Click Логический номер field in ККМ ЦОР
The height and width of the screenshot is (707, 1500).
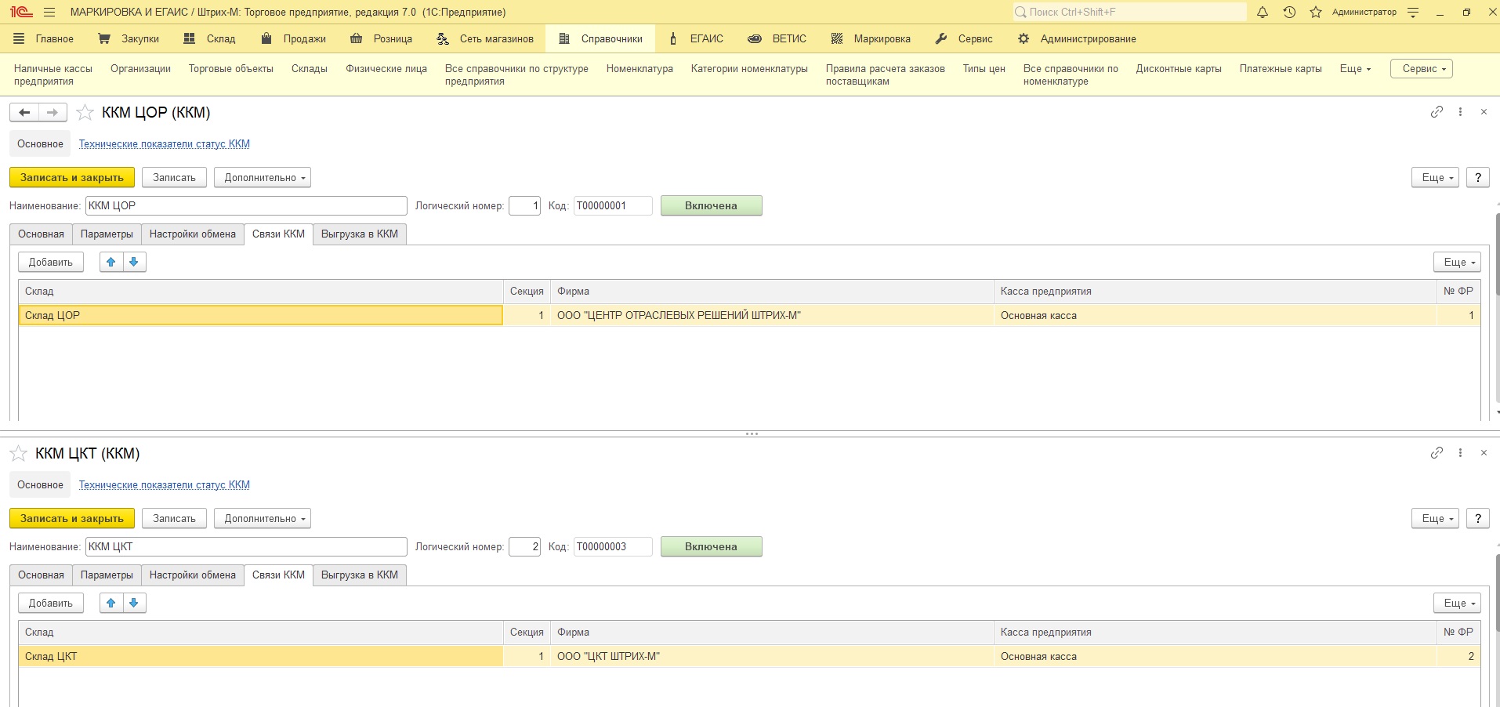524,206
